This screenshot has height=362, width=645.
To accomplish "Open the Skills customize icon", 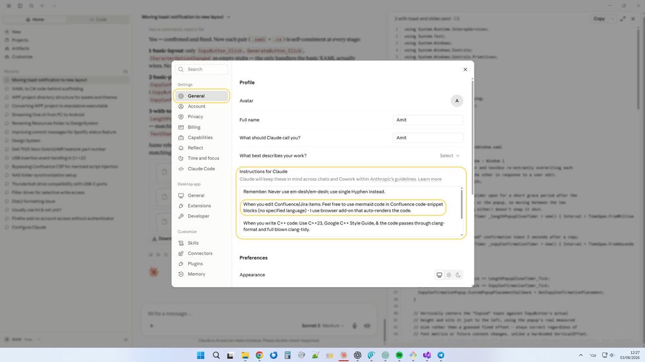I will tap(181, 243).
